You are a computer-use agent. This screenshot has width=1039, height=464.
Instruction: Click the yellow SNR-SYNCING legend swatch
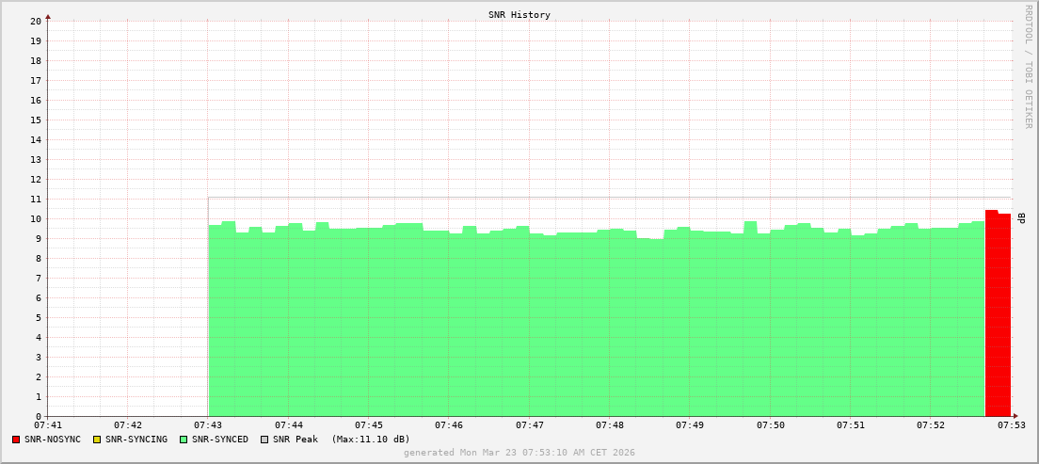(x=96, y=440)
